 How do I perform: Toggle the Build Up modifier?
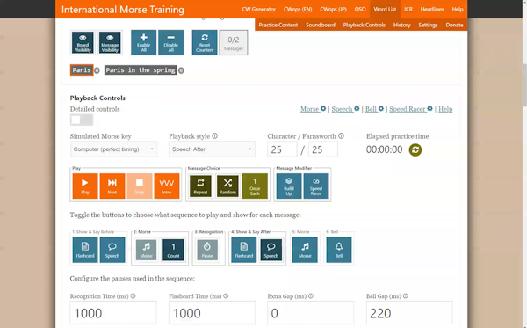click(x=289, y=186)
